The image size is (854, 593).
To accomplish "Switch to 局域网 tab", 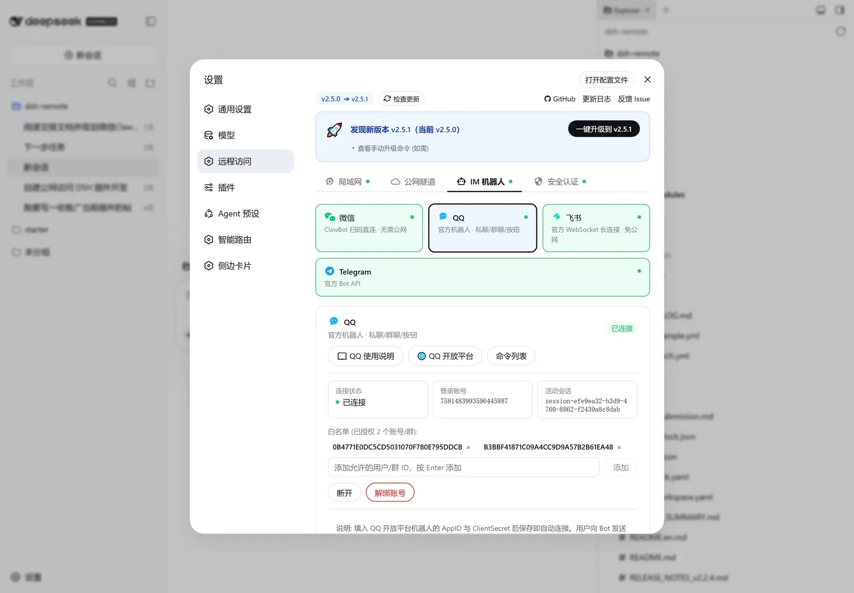I will [347, 181].
